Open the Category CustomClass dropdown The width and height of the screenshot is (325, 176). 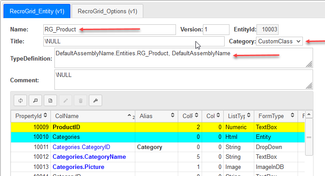279,41
